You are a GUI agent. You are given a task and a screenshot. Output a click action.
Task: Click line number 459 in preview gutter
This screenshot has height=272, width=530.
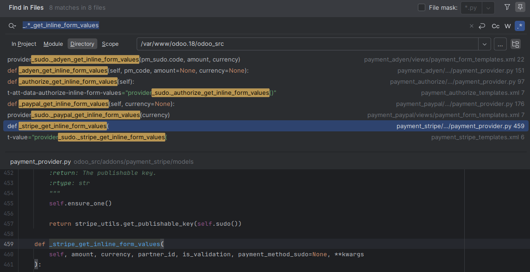tap(9, 244)
